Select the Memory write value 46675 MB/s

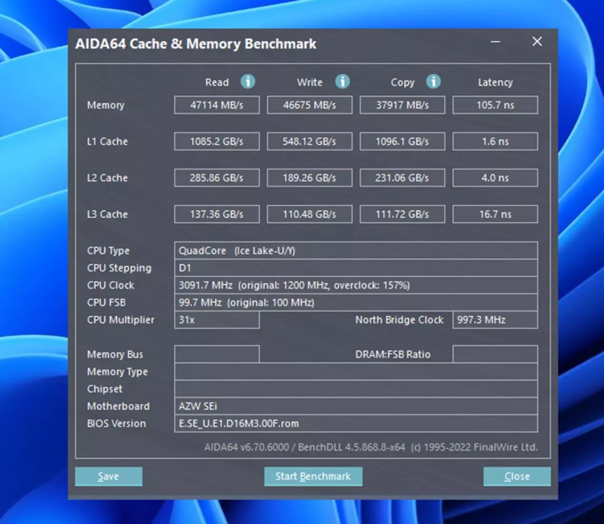click(309, 105)
